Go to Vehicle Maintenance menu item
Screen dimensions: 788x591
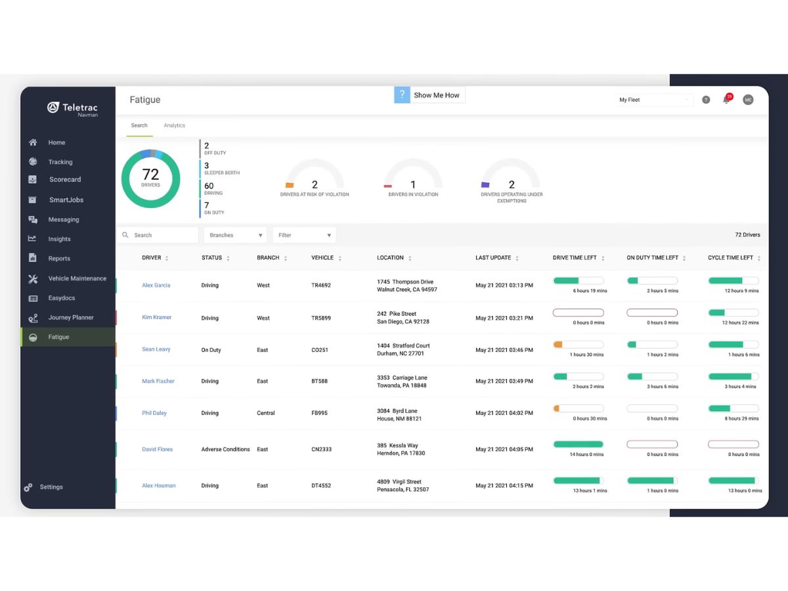pyautogui.click(x=77, y=278)
